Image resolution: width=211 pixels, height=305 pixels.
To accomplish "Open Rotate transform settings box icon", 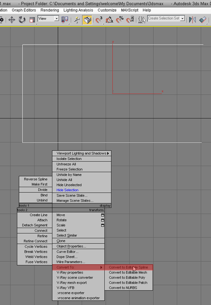I will coord(102,220).
